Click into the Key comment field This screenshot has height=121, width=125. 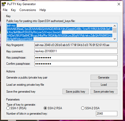pyautogui.click(x=76, y=51)
